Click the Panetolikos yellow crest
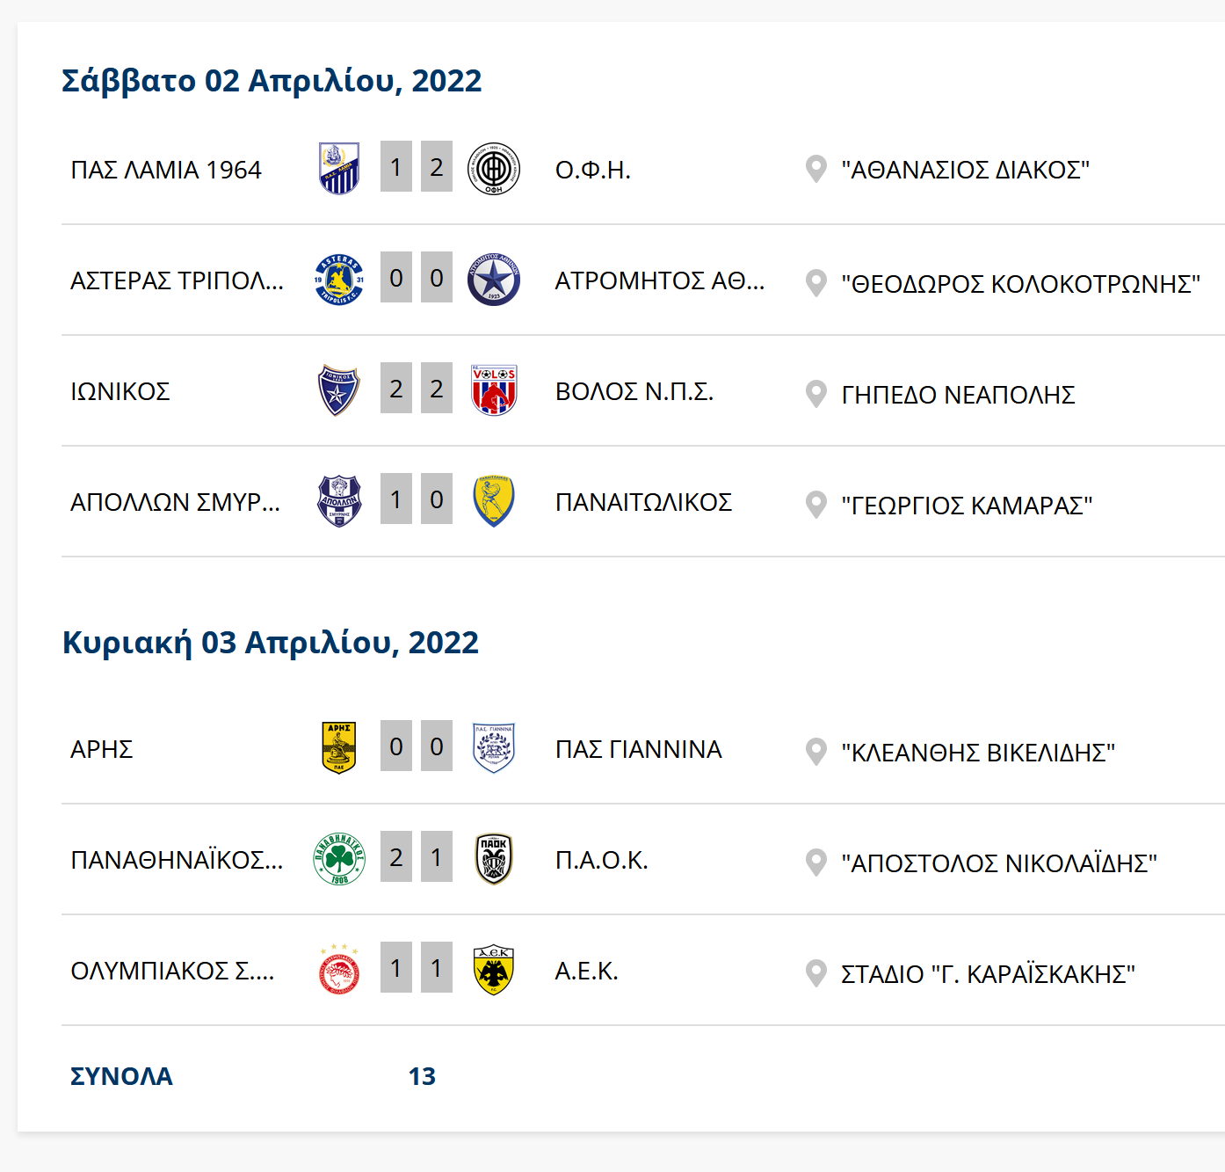Image resolution: width=1225 pixels, height=1172 pixels. [494, 501]
